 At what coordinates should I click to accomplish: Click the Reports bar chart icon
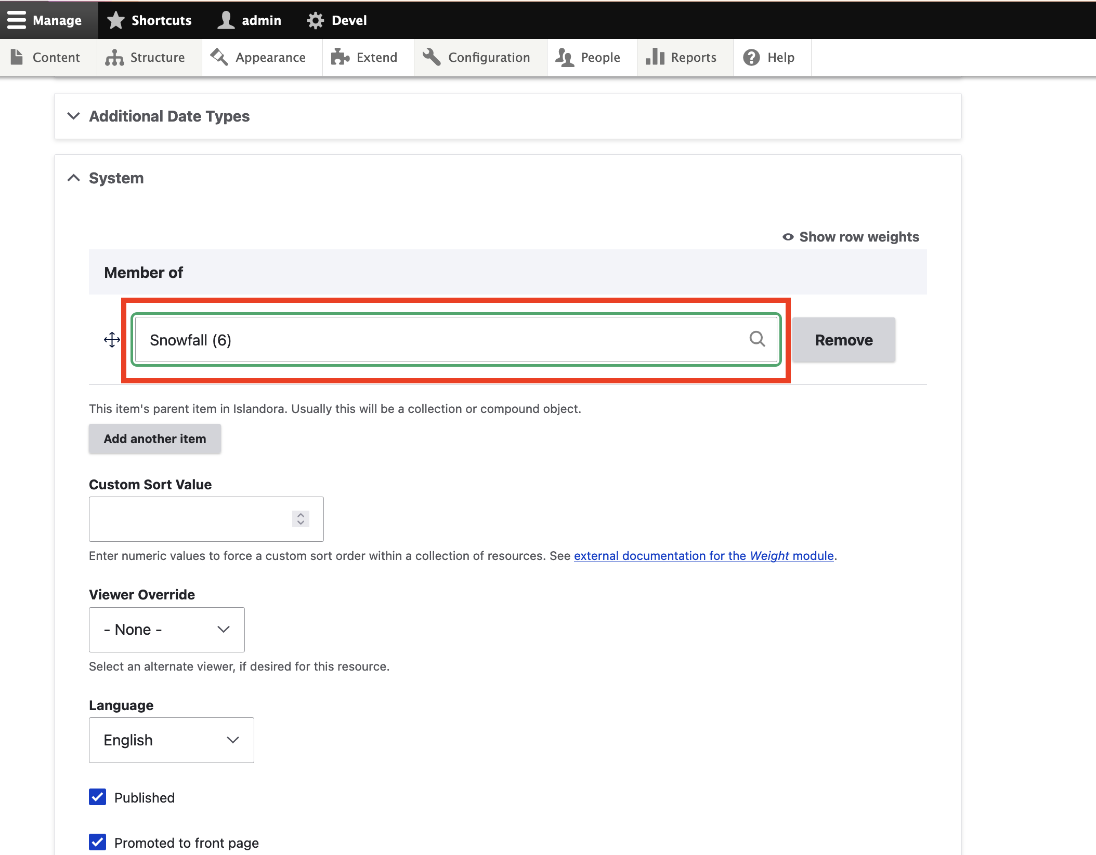coord(655,57)
